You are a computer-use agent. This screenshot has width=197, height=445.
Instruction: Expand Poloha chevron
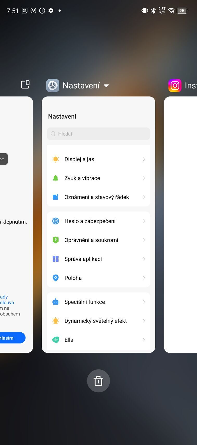click(x=144, y=278)
